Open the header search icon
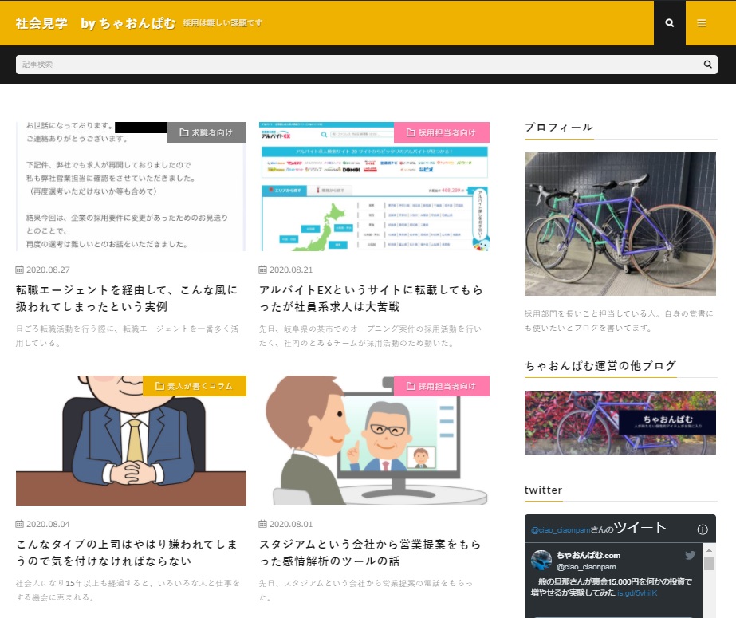Screen dimensions: 736x618 pos(669,22)
